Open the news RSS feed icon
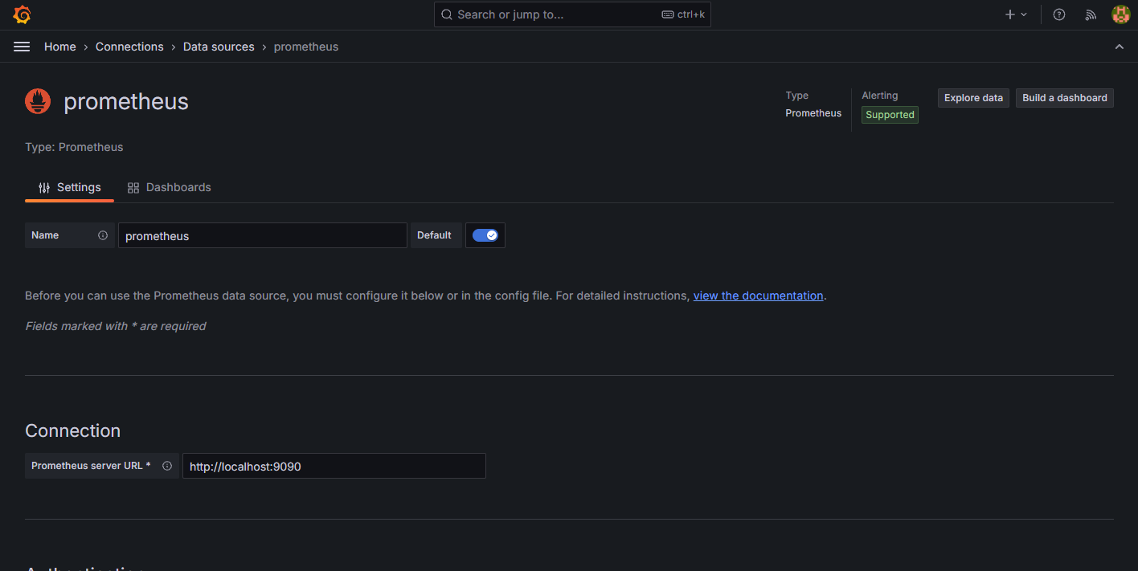Screen dimensions: 1138x571 1091,14
